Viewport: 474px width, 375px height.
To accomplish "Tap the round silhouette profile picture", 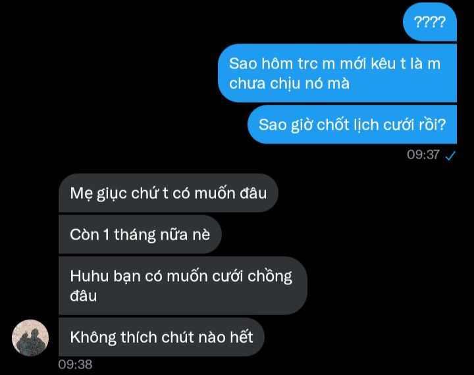I will click(x=30, y=337).
